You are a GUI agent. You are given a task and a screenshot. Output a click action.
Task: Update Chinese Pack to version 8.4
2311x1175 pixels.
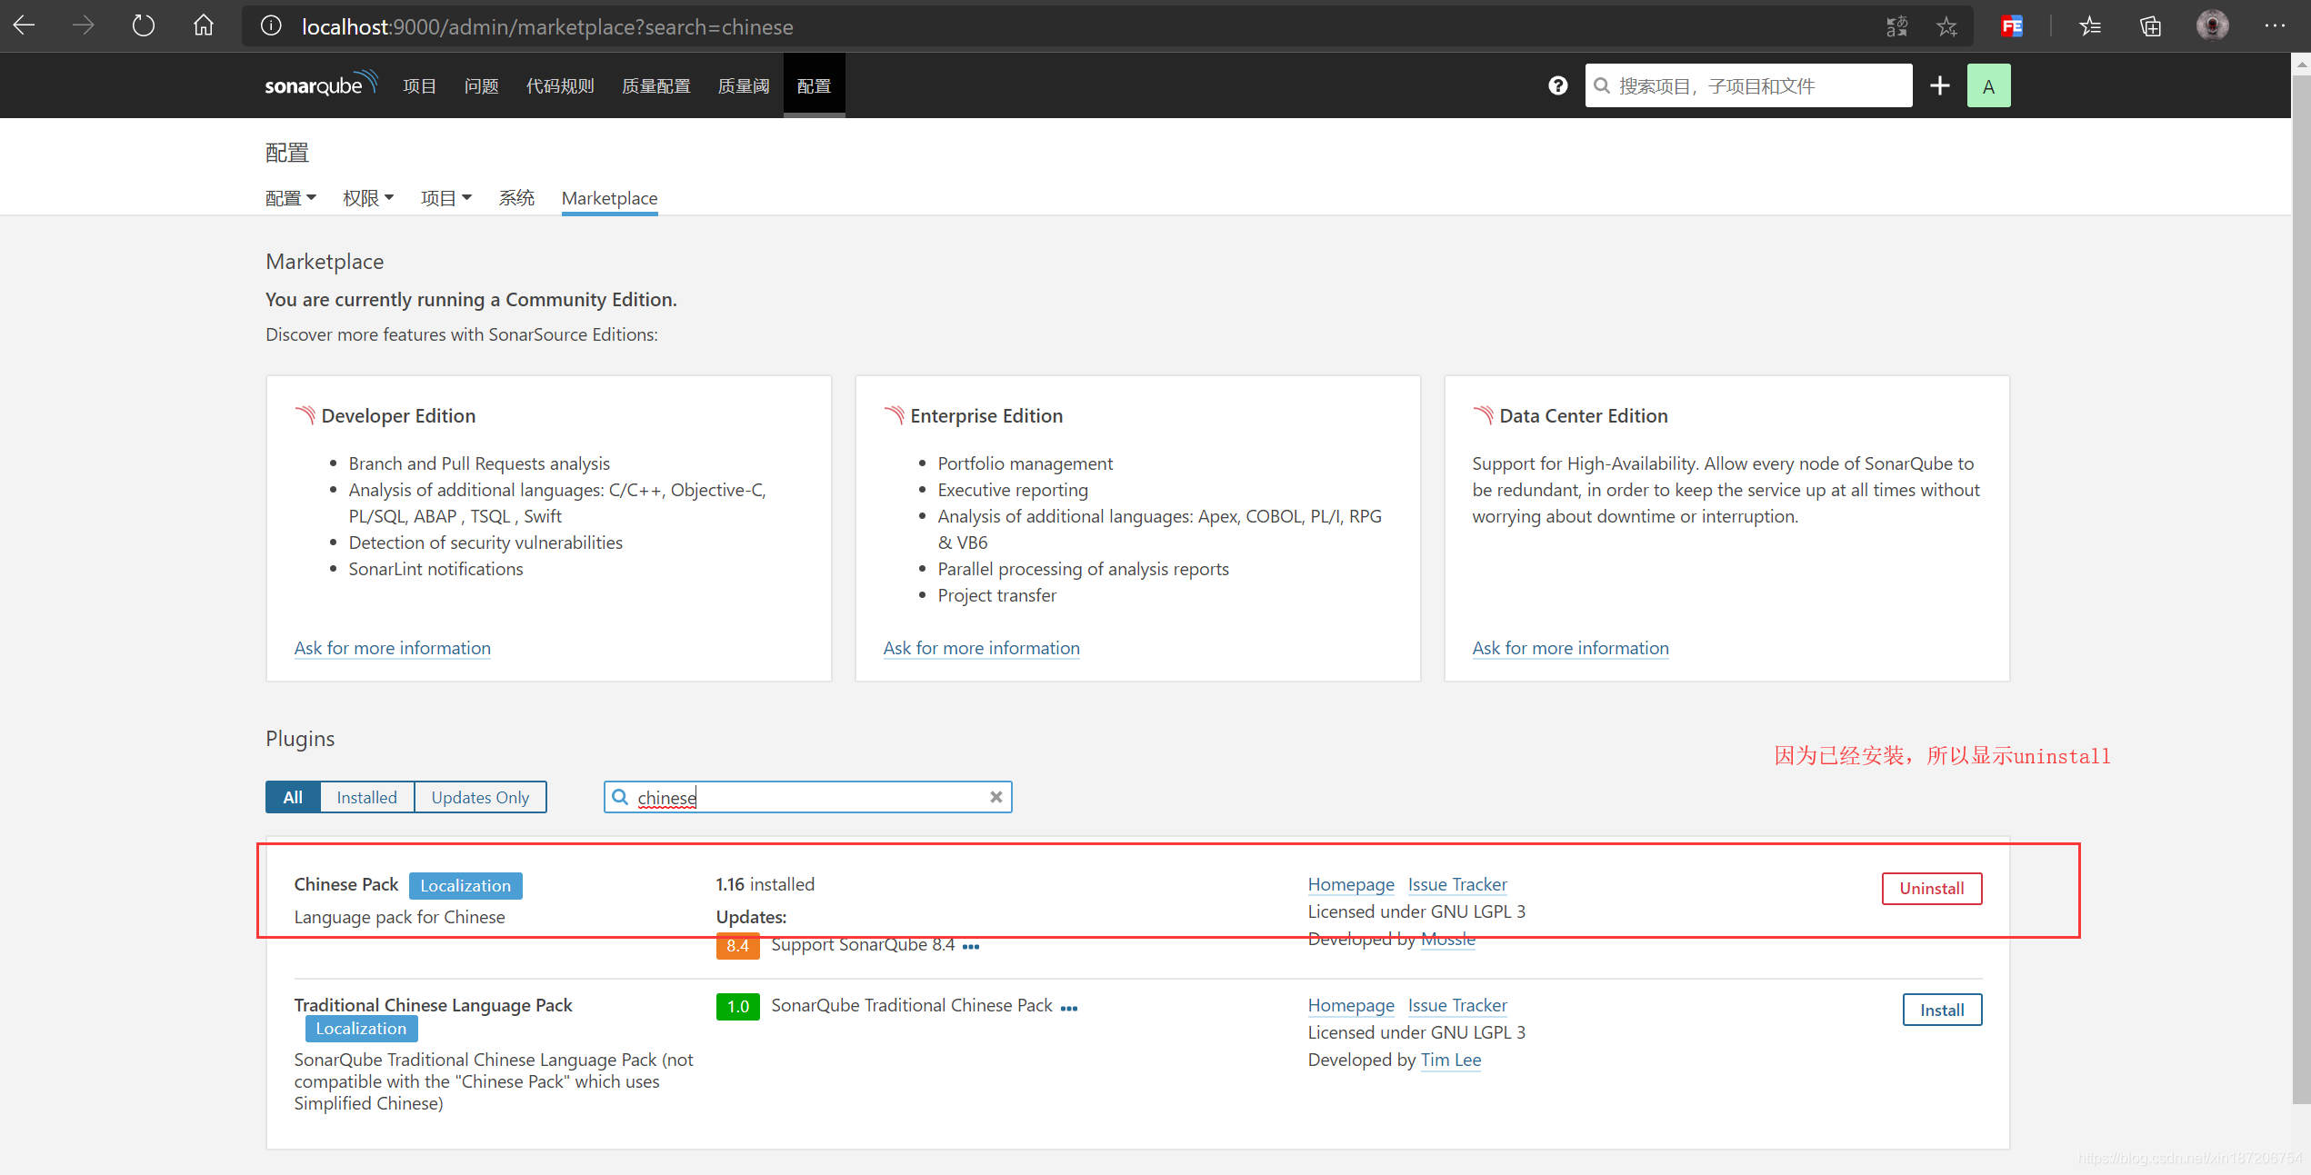pos(737,946)
